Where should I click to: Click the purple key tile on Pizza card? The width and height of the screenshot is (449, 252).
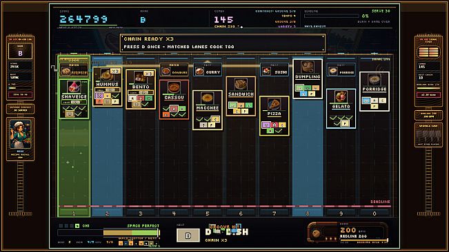point(266,125)
